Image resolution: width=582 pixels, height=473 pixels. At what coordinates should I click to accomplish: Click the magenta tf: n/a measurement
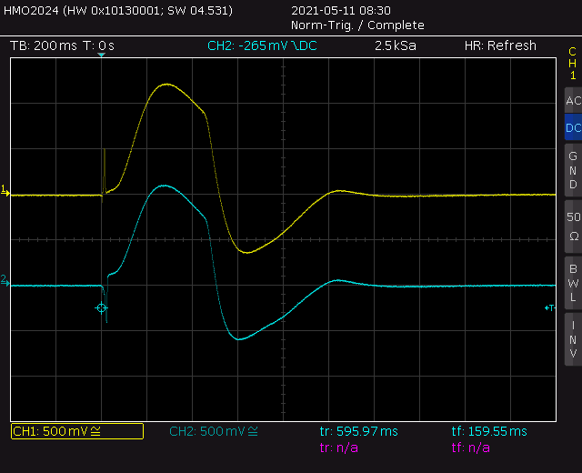click(471, 448)
